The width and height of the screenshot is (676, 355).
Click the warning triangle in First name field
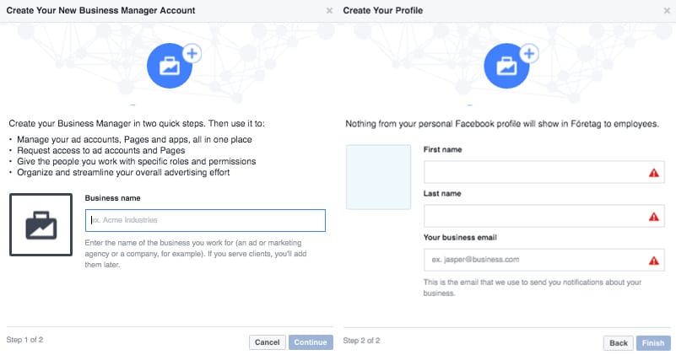tap(653, 173)
